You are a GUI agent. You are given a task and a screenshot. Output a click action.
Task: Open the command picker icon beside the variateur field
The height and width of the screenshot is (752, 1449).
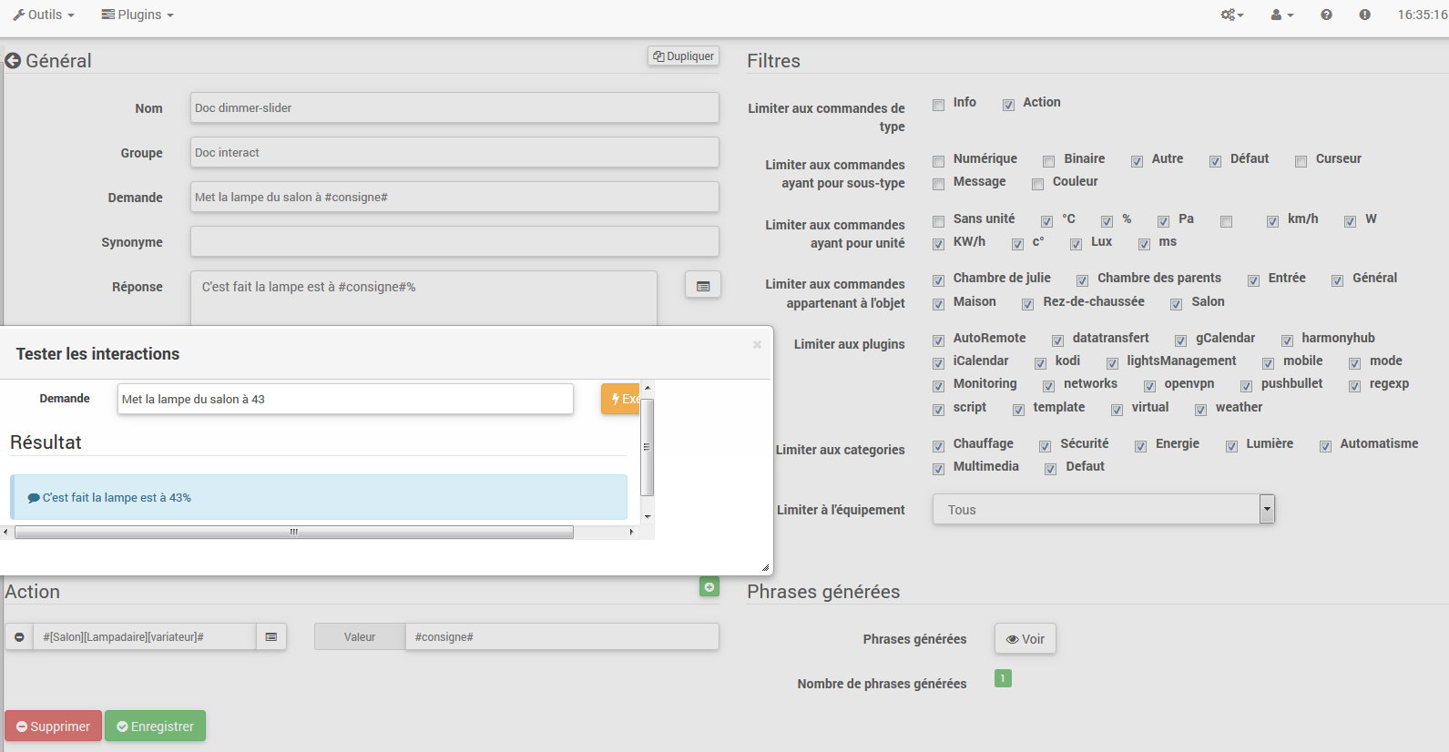270,637
